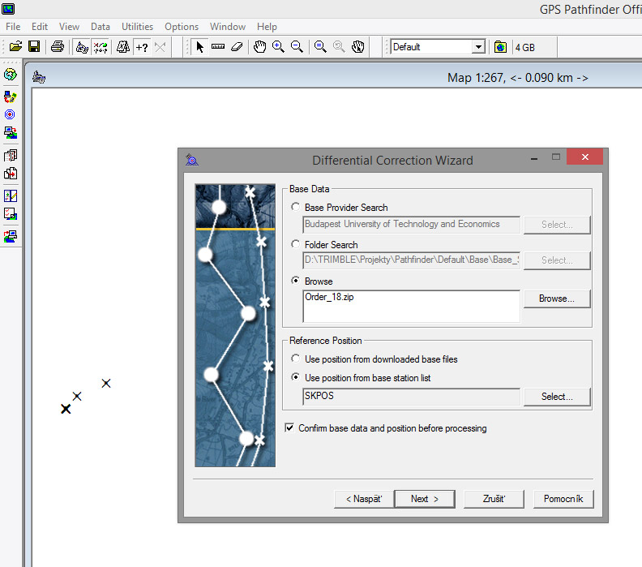The height and width of the screenshot is (567, 642).
Task: Select the Pan hand tool
Action: (259, 47)
